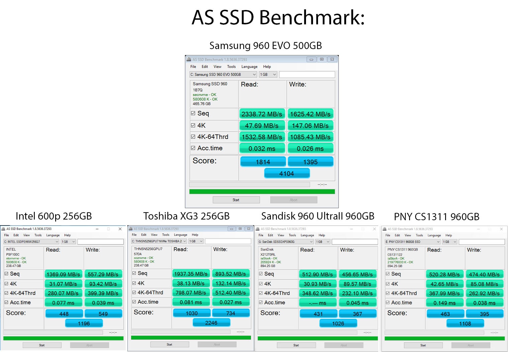The width and height of the screenshot is (508, 352).
Task: Minimize the Samsung 960 EVO benchmark window
Action: point(311,59)
